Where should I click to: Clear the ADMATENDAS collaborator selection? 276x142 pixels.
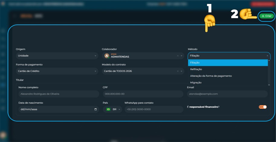tap(178, 56)
